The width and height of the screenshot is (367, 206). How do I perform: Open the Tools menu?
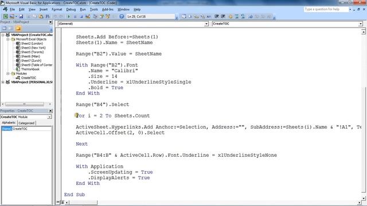pos(94,9)
